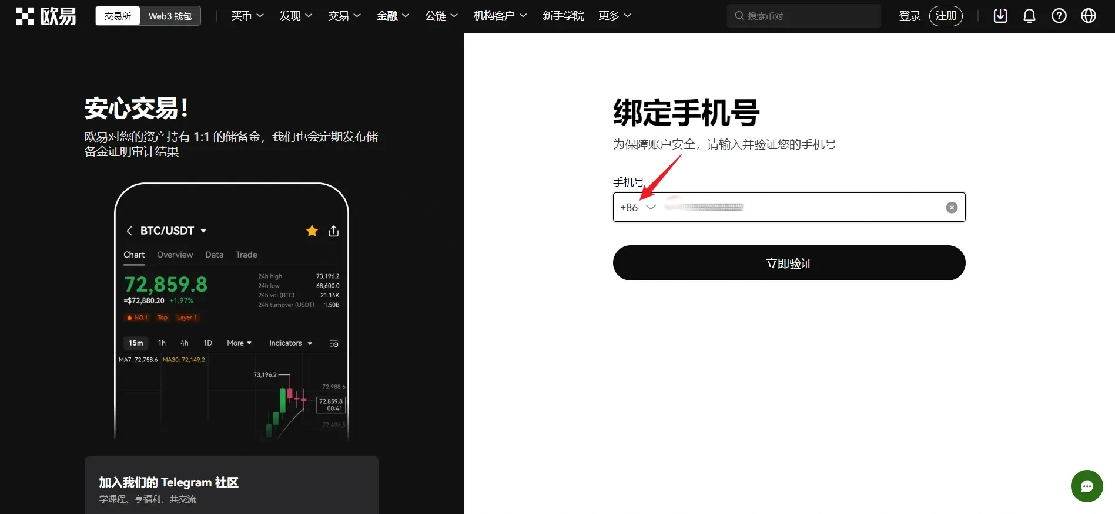The image size is (1115, 514).
Task: Click the OKX 欧易 logo
Action: [x=46, y=16]
